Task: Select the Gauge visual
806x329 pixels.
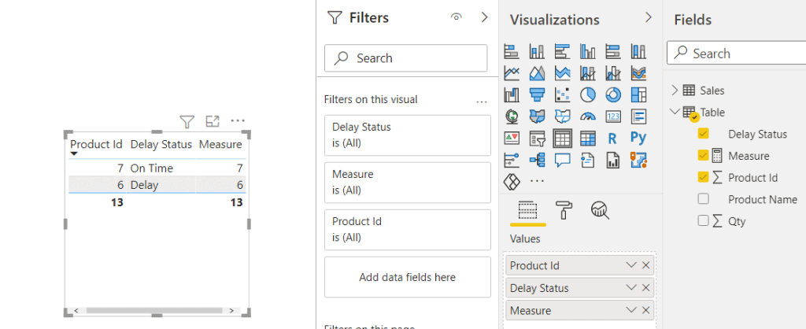Action: (587, 116)
